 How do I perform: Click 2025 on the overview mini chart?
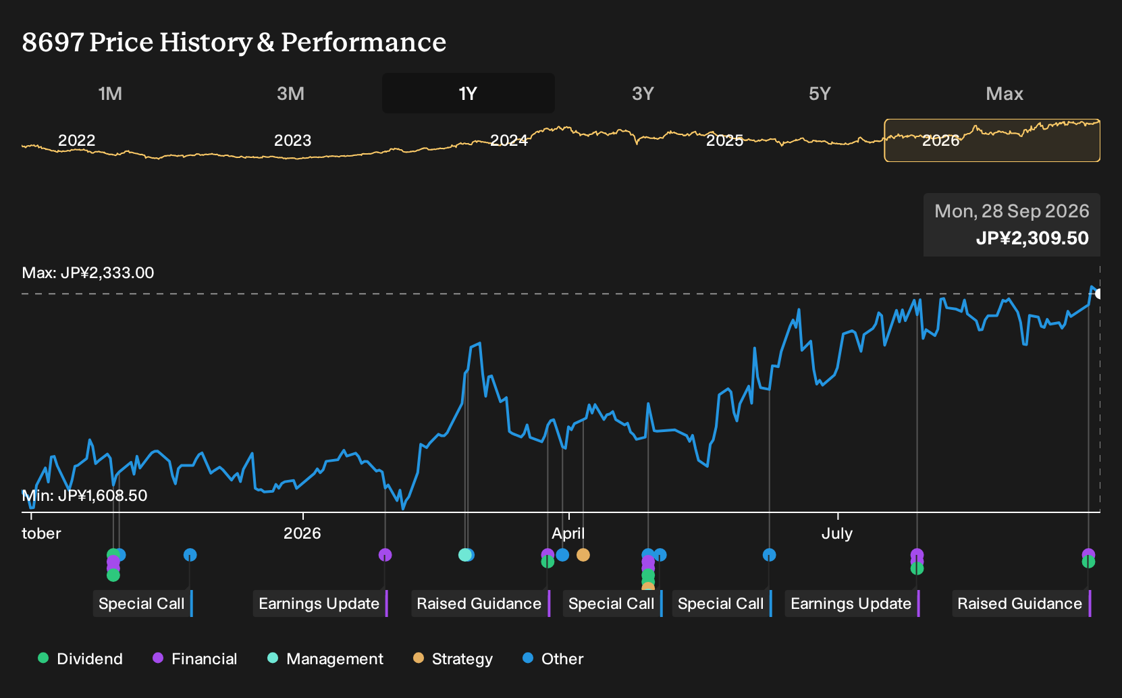pyautogui.click(x=724, y=140)
